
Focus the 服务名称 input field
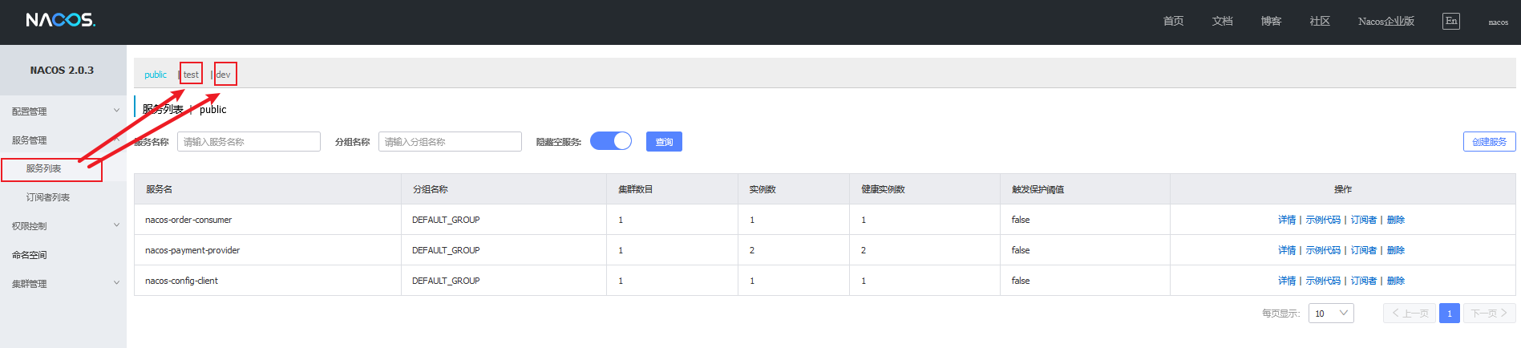pos(249,142)
